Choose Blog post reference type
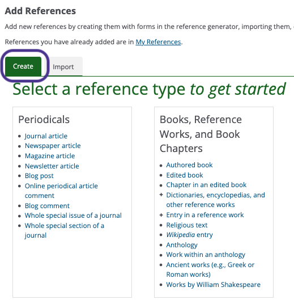The height and width of the screenshot is (304, 294). (x=39, y=176)
